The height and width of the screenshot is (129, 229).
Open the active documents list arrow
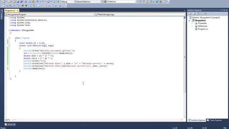[184, 10]
